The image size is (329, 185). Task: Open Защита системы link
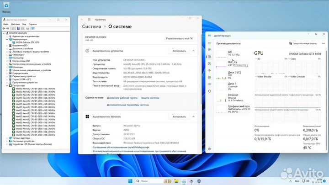click(x=150, y=98)
